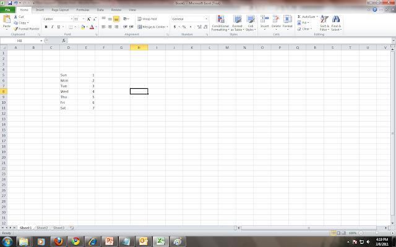The width and height of the screenshot is (396, 247).
Task: Expand Merge & Center dropdown arrow
Action: pos(167,27)
